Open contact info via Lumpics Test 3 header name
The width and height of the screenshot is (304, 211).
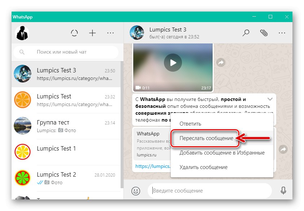[168, 30]
